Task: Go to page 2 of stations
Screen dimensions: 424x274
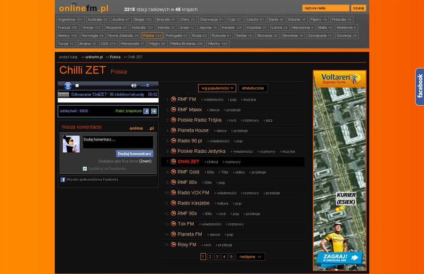Action: pos(210,257)
